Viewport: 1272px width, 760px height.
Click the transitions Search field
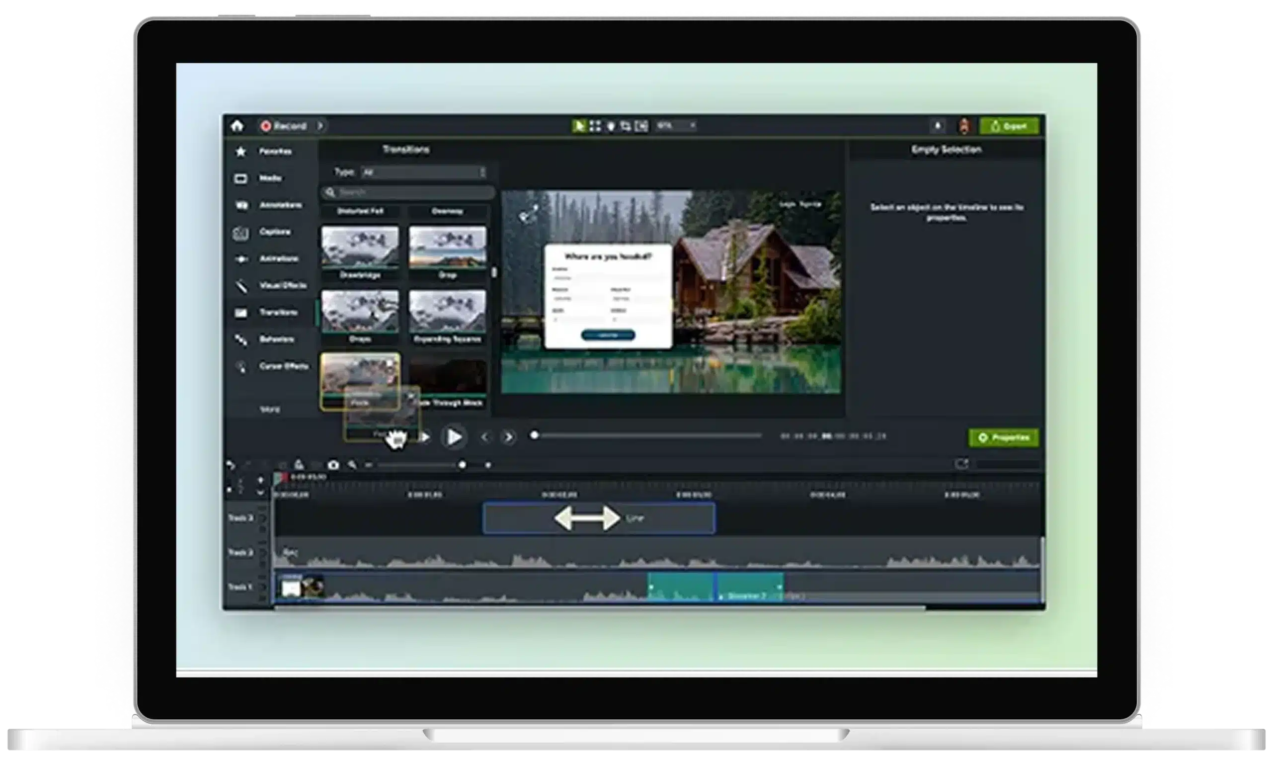pos(408,192)
